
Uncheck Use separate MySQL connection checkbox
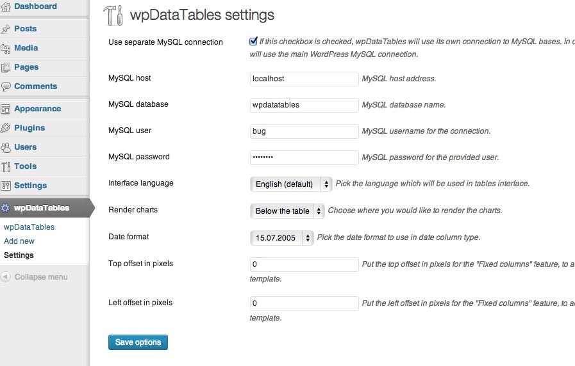tap(253, 42)
